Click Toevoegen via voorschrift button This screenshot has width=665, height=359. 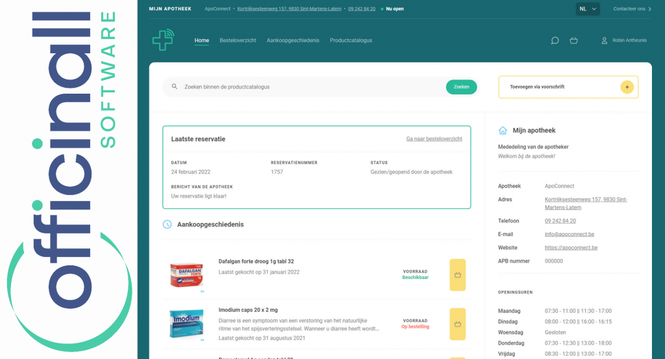(568, 87)
